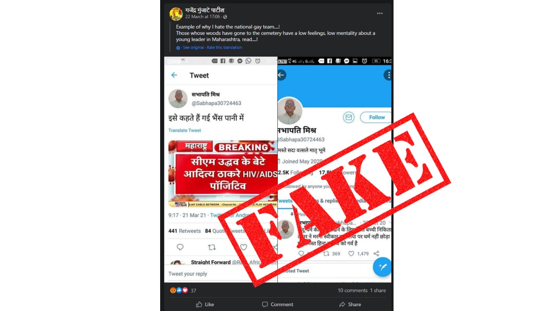Click the Share button below post
The height and width of the screenshot is (311, 554).
pyautogui.click(x=350, y=305)
